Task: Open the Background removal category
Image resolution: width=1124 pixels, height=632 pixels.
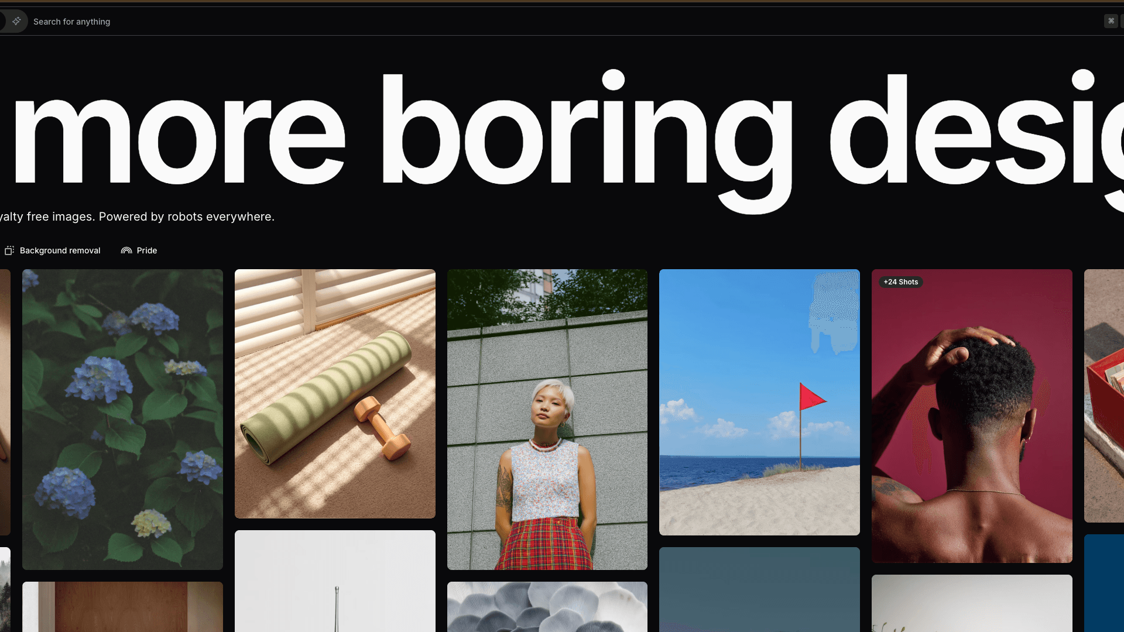Action: [60, 250]
